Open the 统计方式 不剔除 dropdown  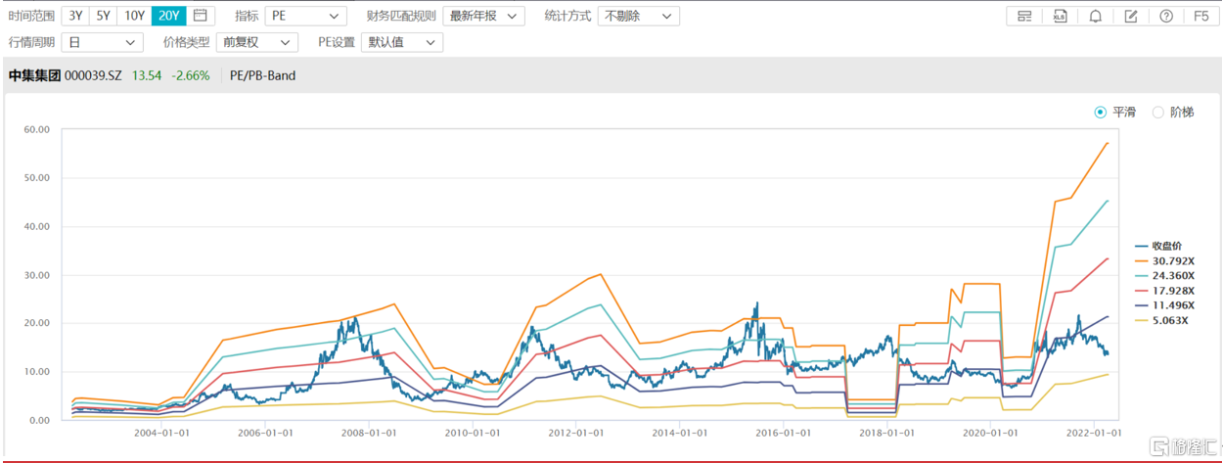tap(638, 17)
